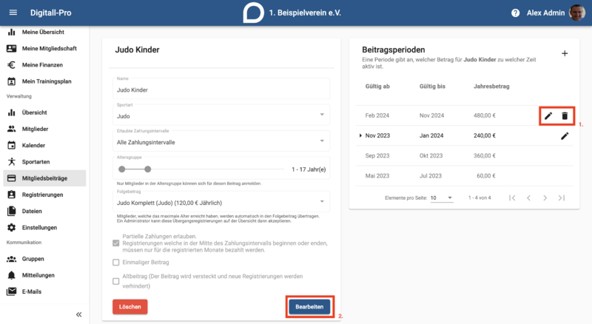Image resolution: width=592 pixels, height=324 pixels.
Task: Open the help question mark icon
Action: tap(515, 13)
